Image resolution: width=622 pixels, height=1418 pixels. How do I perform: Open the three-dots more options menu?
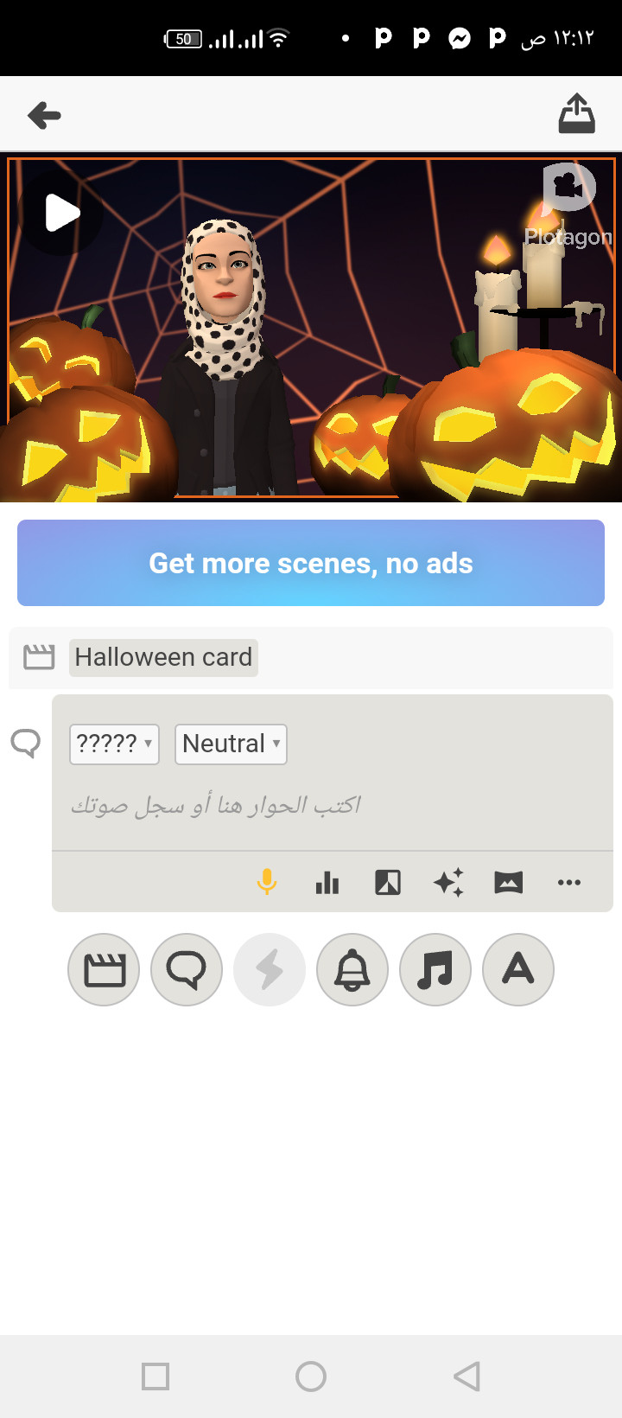coord(569,883)
